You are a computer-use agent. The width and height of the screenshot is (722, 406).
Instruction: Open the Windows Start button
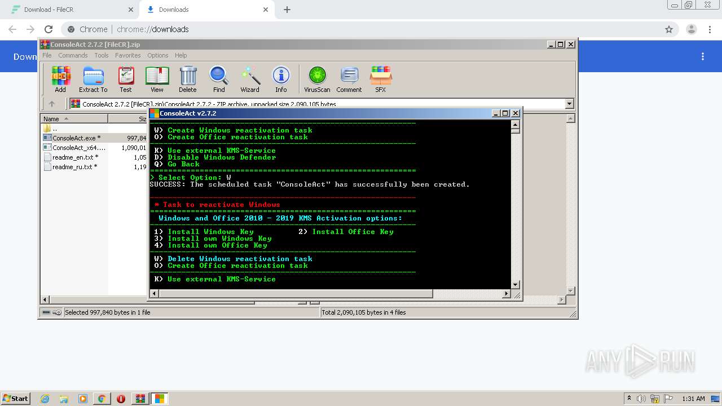click(x=15, y=398)
